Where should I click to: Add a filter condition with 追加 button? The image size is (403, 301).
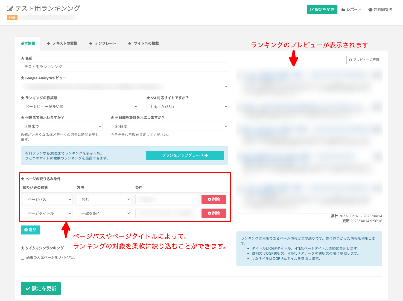(30, 230)
